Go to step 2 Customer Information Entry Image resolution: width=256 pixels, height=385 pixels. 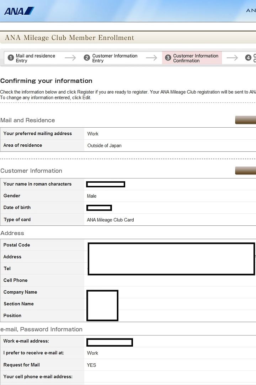click(x=111, y=58)
